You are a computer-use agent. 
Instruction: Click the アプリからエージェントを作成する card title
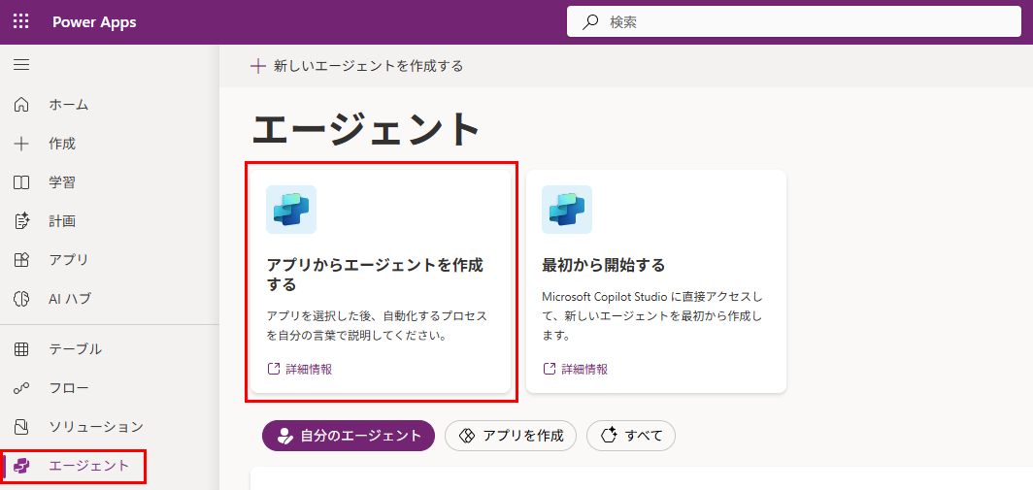tap(375, 276)
